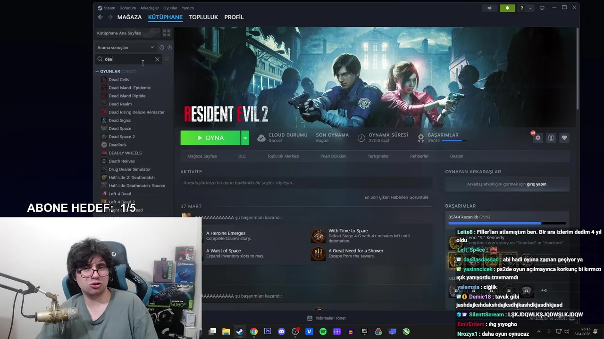Select Deadlock in the list
Screen dimensions: 604x339
coord(117,145)
